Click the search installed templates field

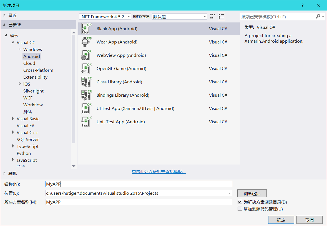[x=278, y=17]
